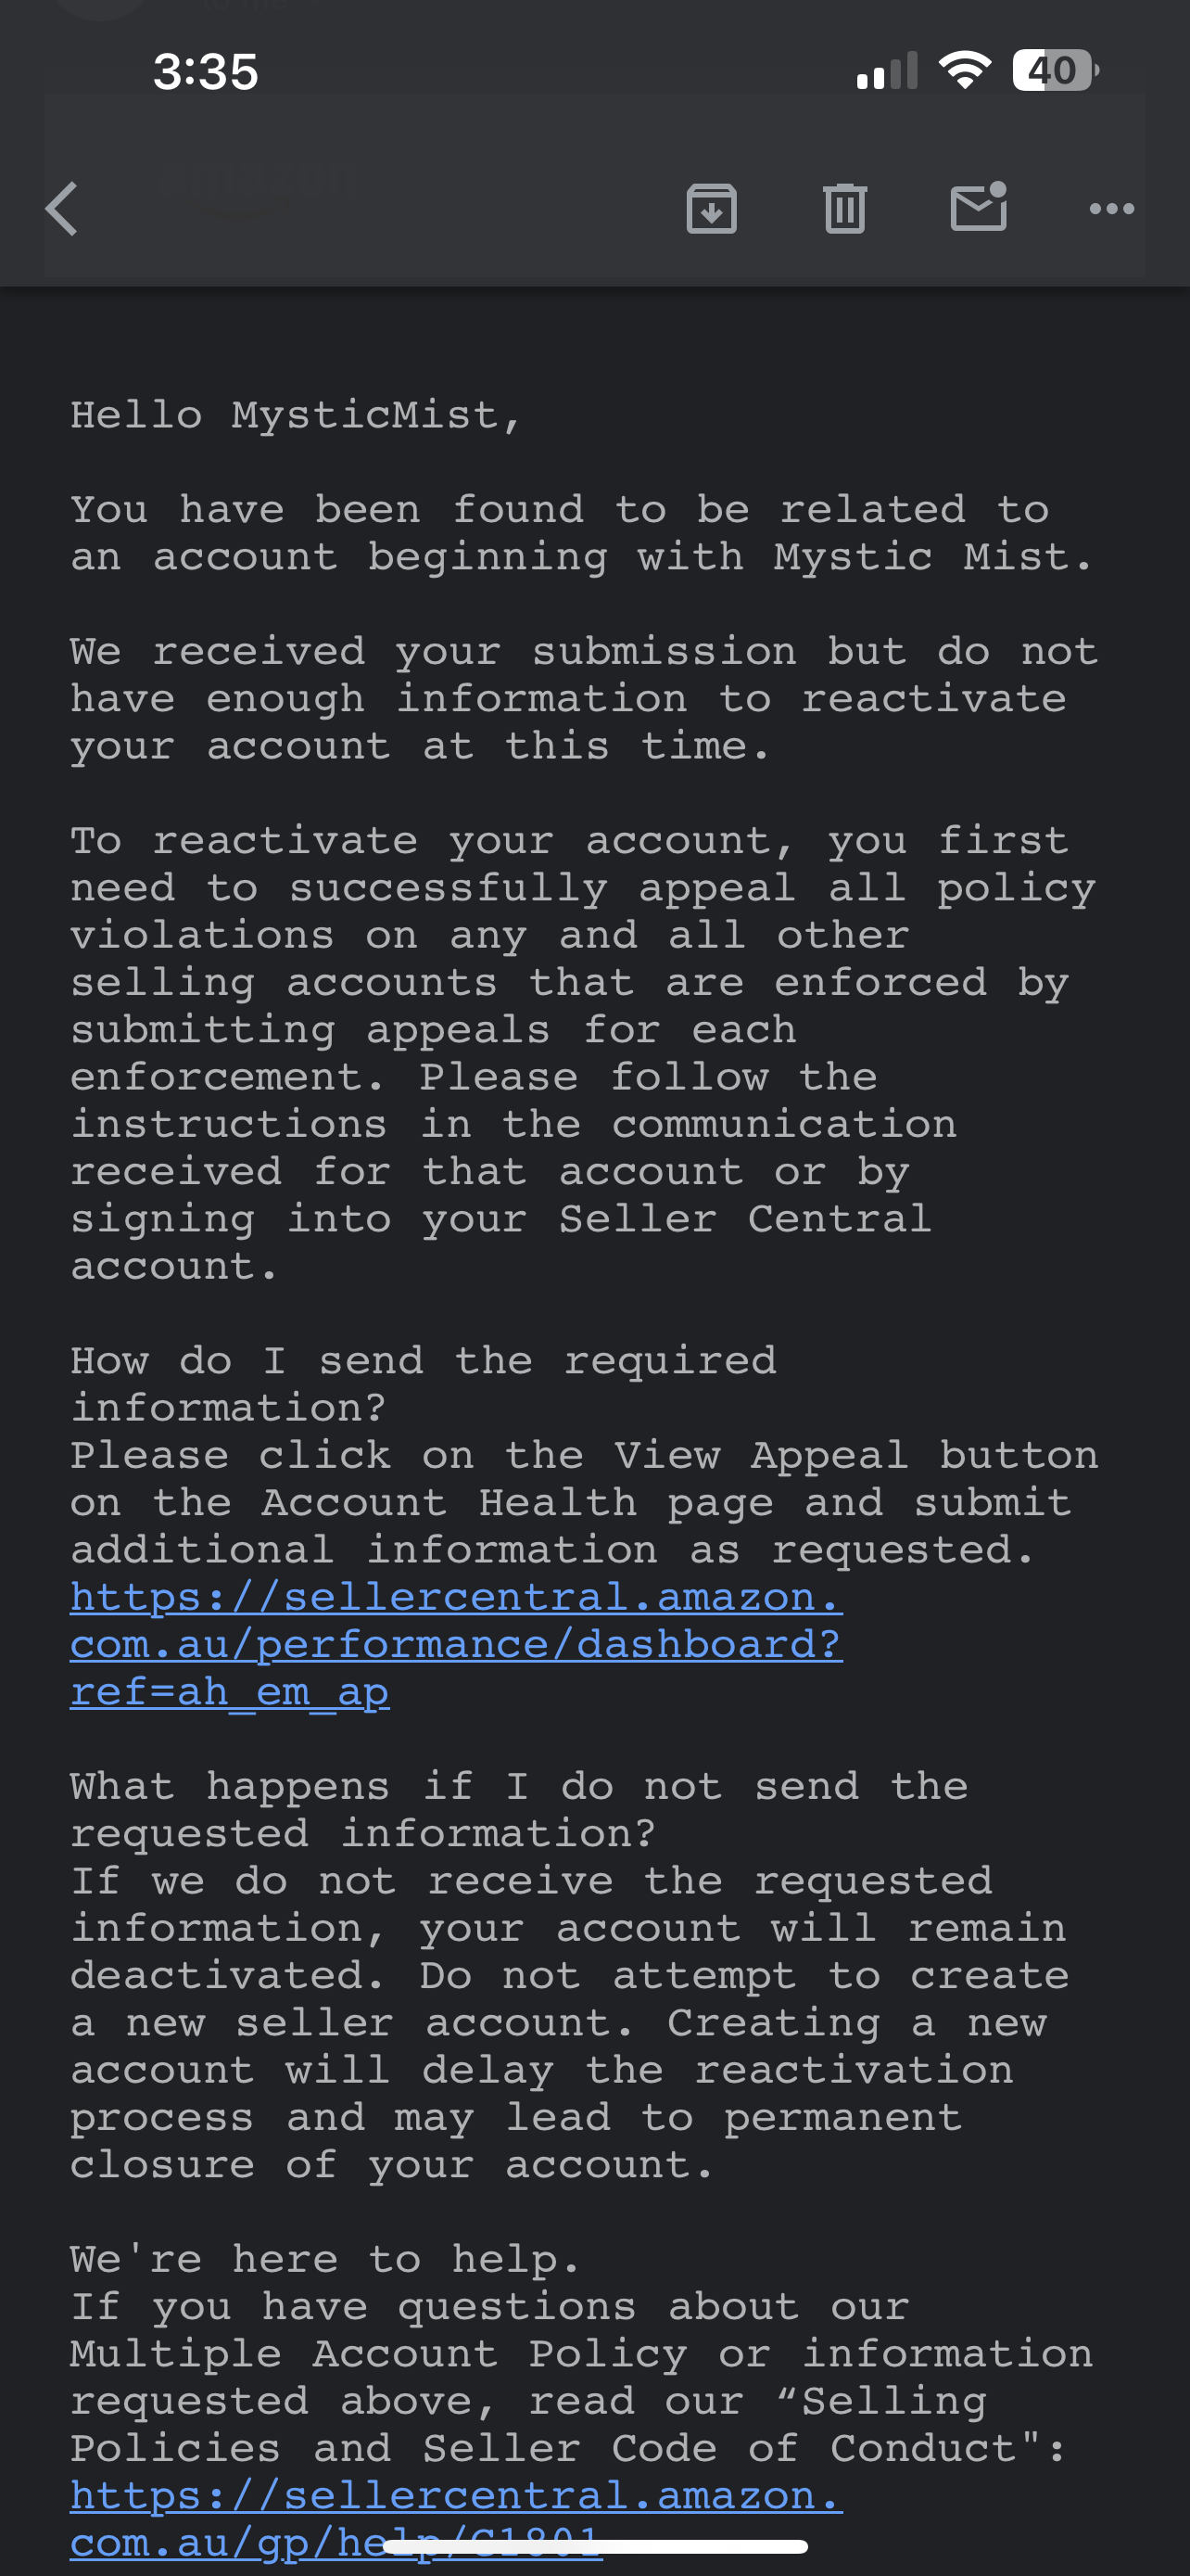
Task: Go back using the left chevron
Action: pyautogui.click(x=62, y=209)
